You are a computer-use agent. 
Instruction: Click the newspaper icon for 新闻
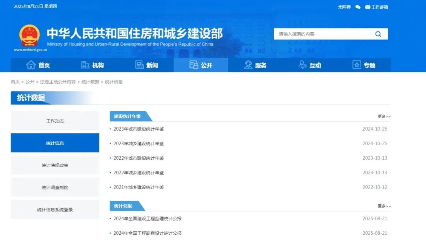[140, 65]
